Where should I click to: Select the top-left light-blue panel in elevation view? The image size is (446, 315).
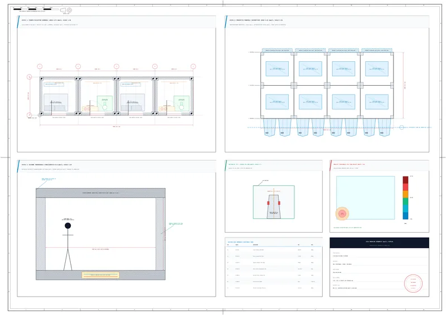[x=277, y=69]
